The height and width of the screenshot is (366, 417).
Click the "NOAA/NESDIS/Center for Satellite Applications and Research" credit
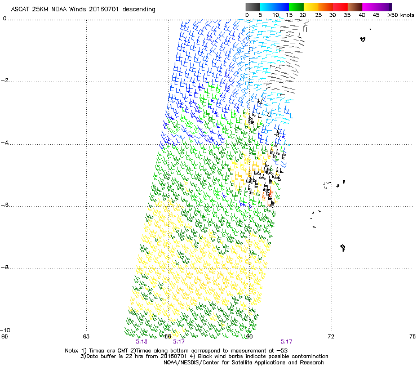pos(243,363)
